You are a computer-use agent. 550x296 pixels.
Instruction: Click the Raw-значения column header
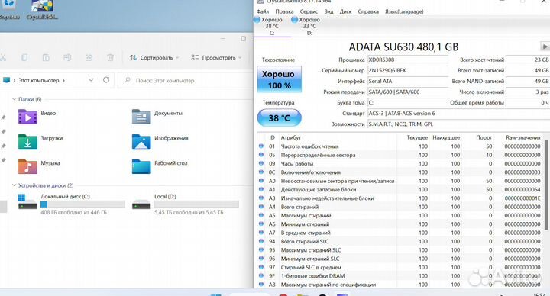(x=522, y=137)
